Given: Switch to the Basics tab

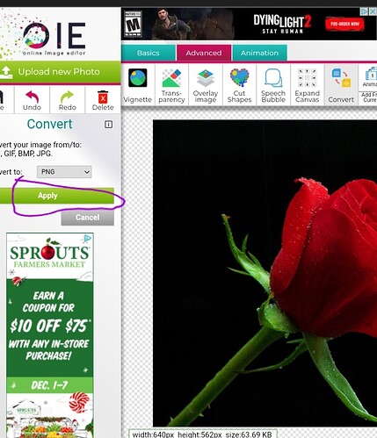Looking at the screenshot, I should (149, 53).
